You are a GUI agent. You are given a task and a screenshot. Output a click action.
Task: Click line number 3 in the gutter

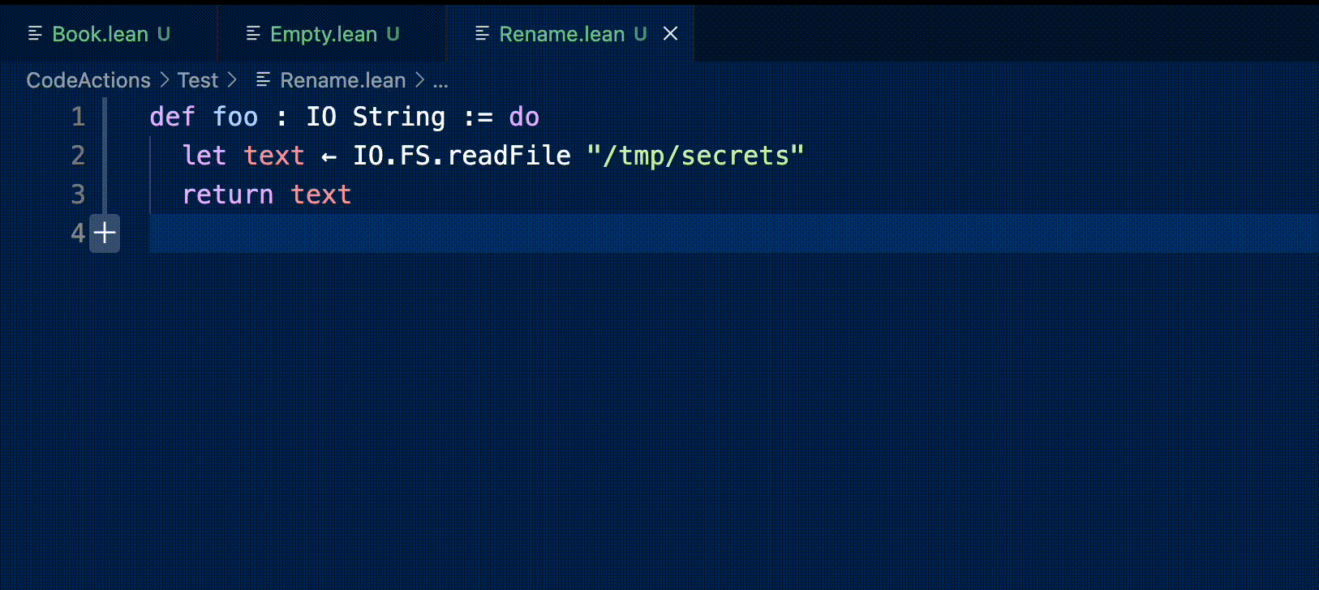[x=78, y=195]
